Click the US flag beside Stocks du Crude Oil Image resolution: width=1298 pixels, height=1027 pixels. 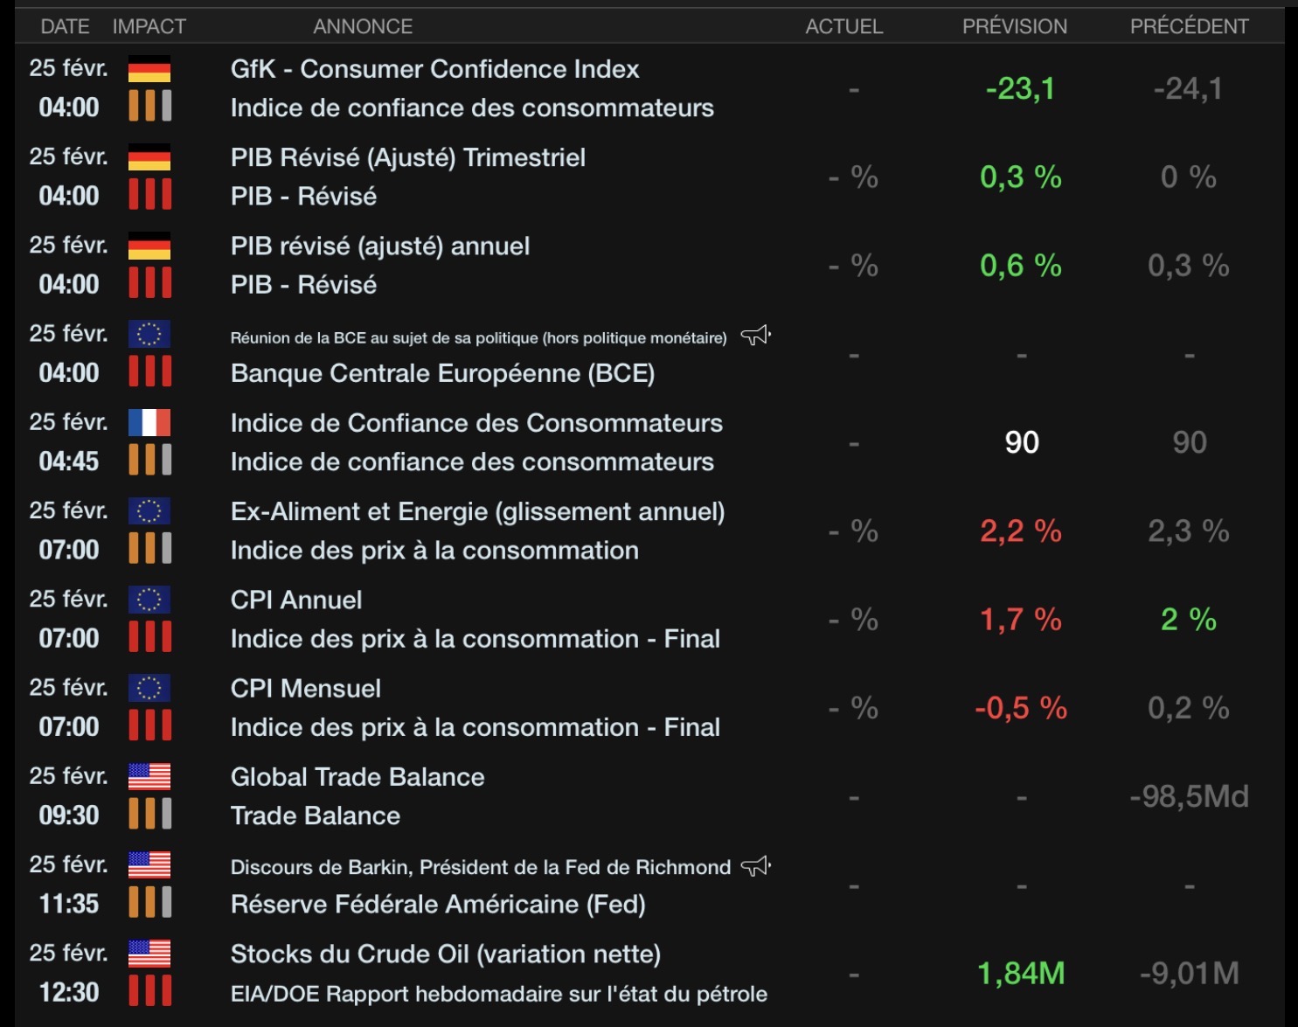(149, 953)
